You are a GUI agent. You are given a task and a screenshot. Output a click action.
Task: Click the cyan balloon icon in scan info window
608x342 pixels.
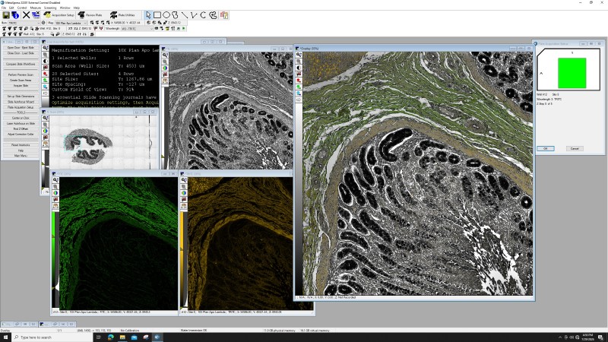(x=46, y=87)
